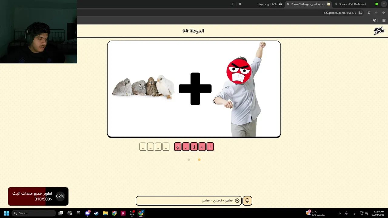
Task: Open the apps grid icon in bookmarks bar
Action: tap(384, 20)
